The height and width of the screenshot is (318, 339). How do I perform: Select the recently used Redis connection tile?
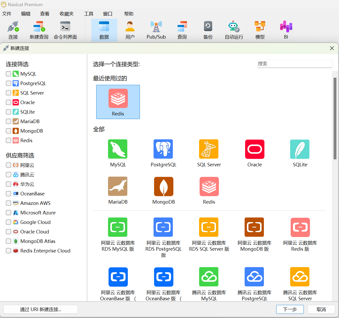(x=118, y=102)
